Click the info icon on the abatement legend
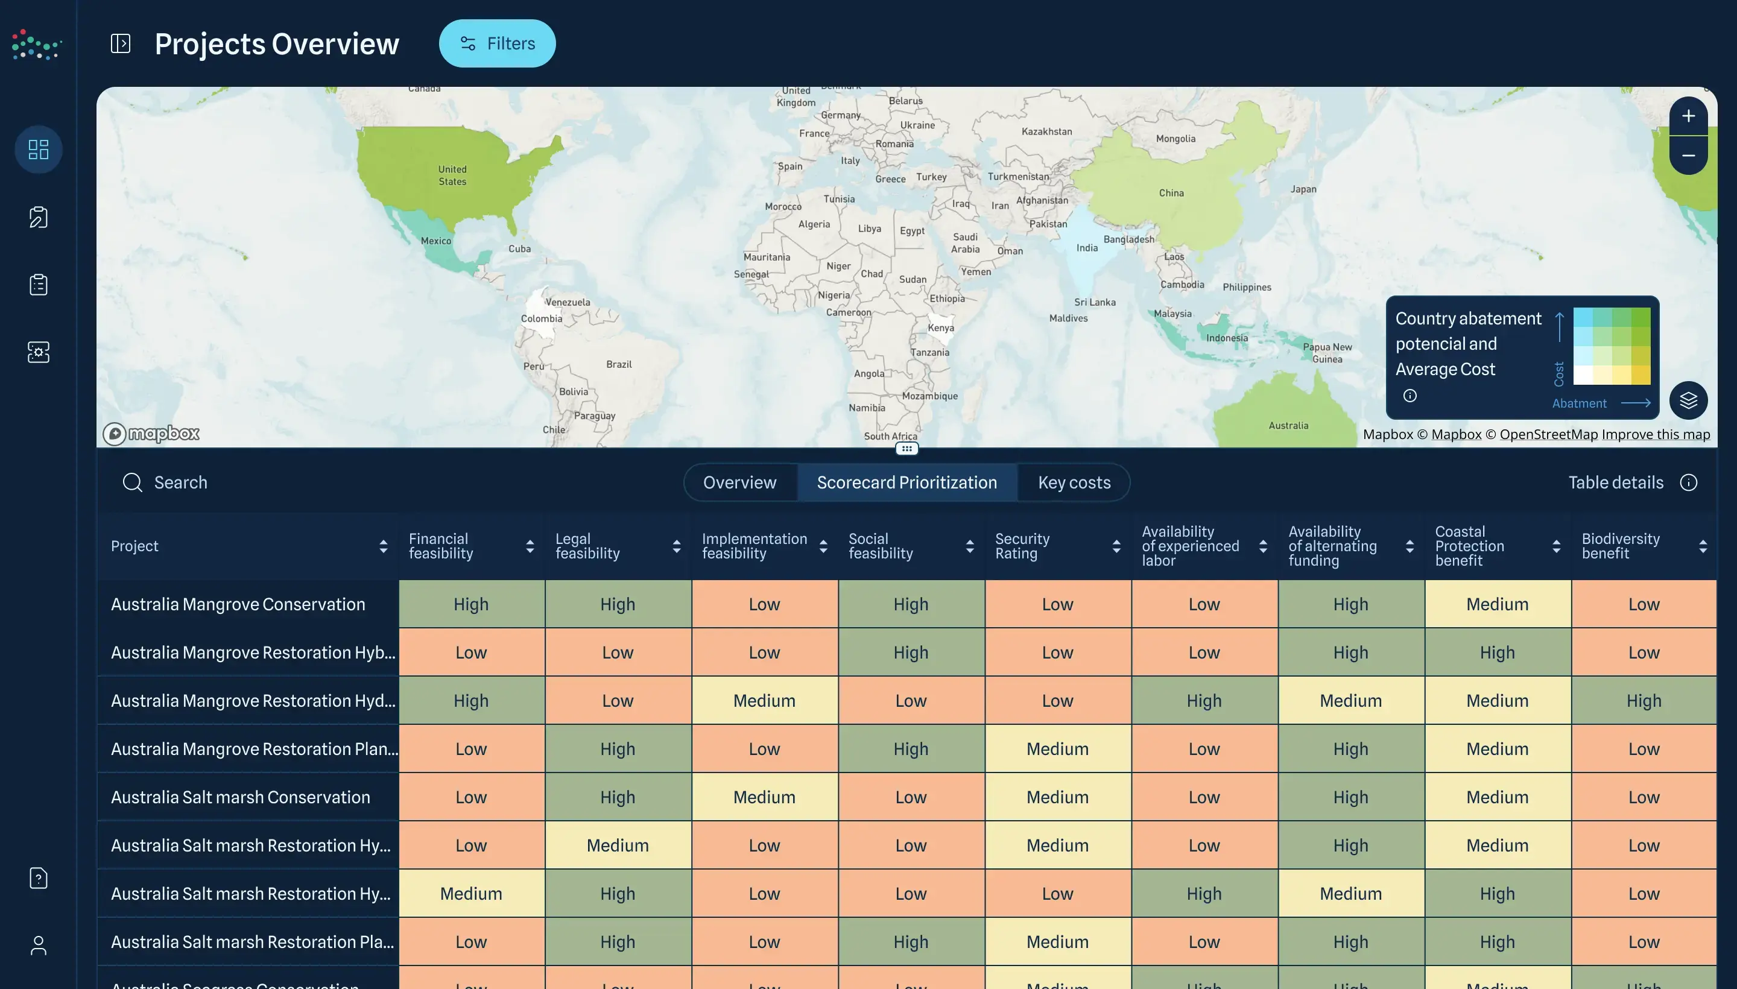This screenshot has height=989, width=1737. click(1411, 394)
